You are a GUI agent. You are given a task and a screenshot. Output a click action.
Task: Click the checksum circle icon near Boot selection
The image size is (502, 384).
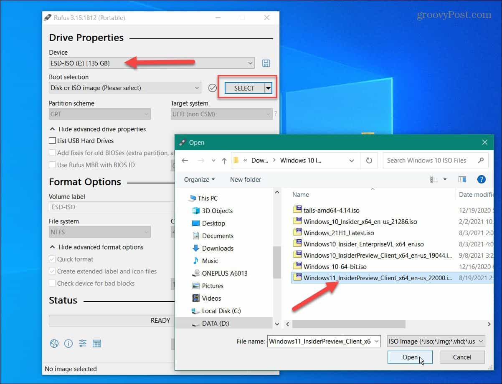213,88
